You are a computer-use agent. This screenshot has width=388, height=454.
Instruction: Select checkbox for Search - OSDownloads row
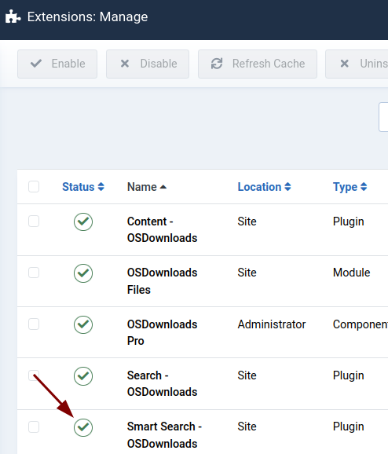[34, 375]
